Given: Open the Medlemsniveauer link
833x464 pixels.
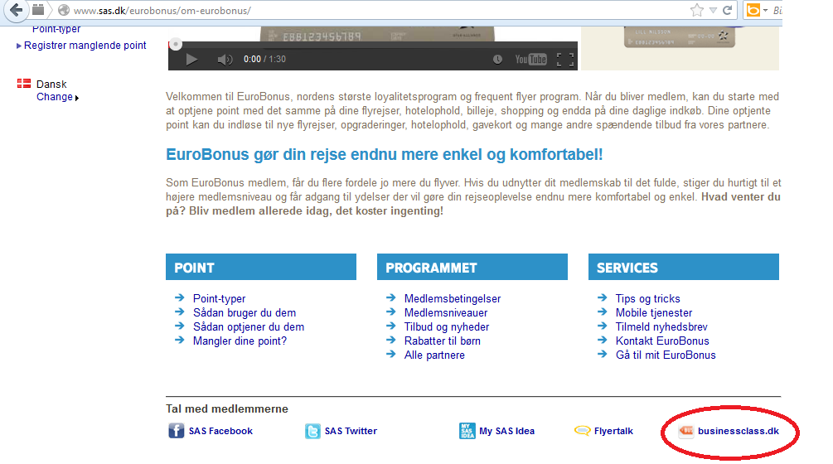Looking at the screenshot, I should coord(446,313).
